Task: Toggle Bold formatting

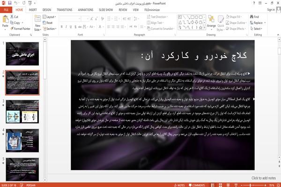Action: pos(62,27)
